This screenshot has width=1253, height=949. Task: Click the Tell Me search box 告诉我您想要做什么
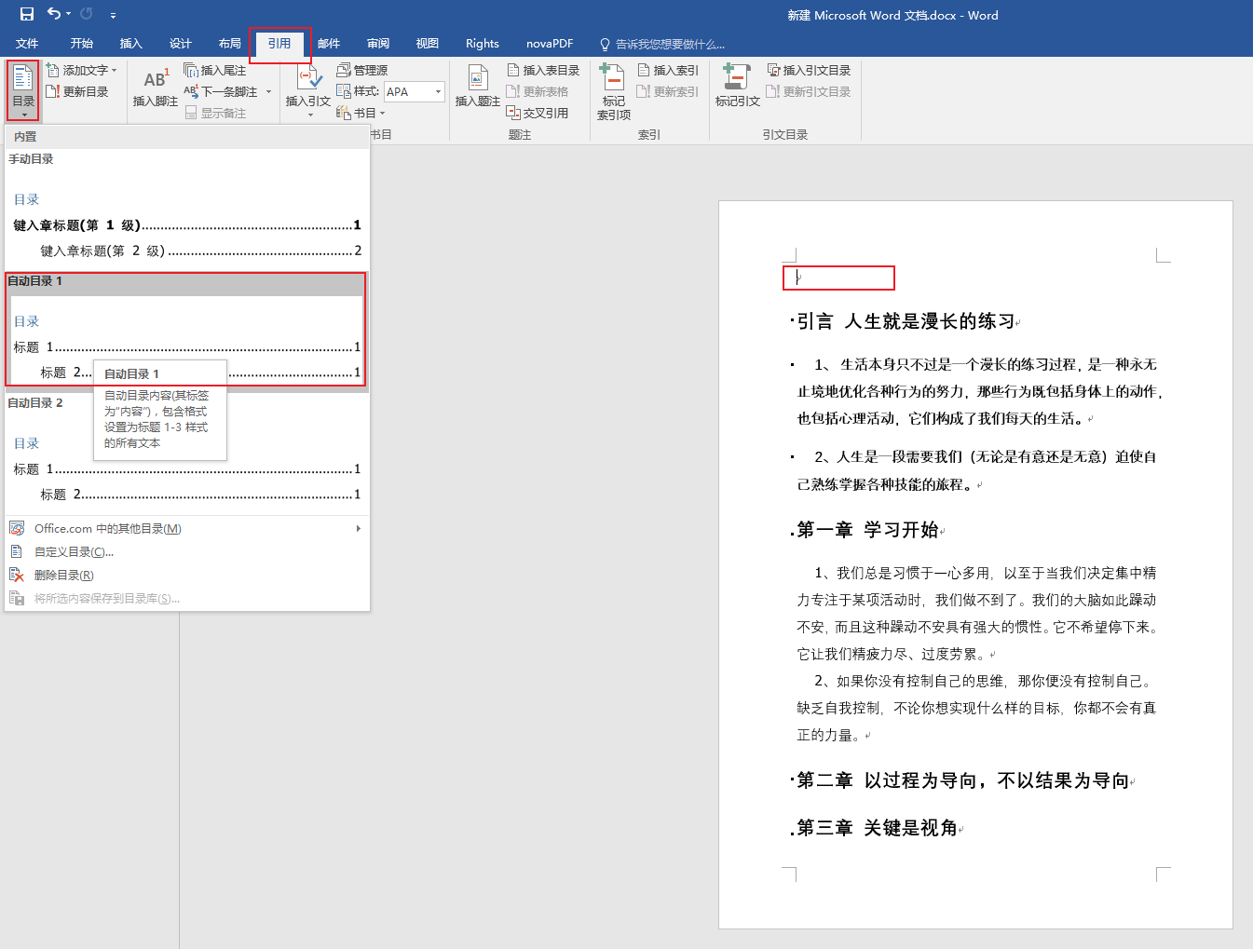click(x=662, y=44)
